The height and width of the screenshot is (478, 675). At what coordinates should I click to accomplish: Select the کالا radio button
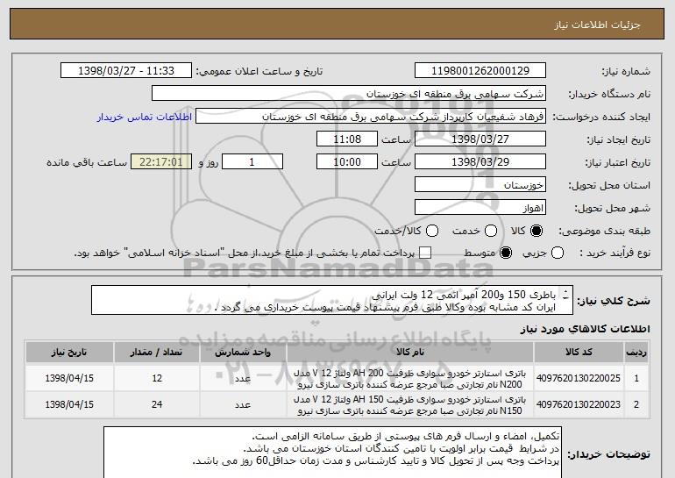pyautogui.click(x=536, y=231)
